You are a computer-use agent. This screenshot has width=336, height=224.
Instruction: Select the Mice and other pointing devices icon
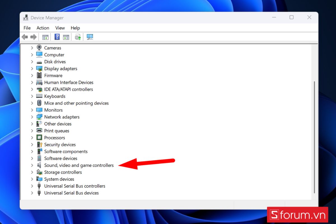pyautogui.click(x=39, y=103)
